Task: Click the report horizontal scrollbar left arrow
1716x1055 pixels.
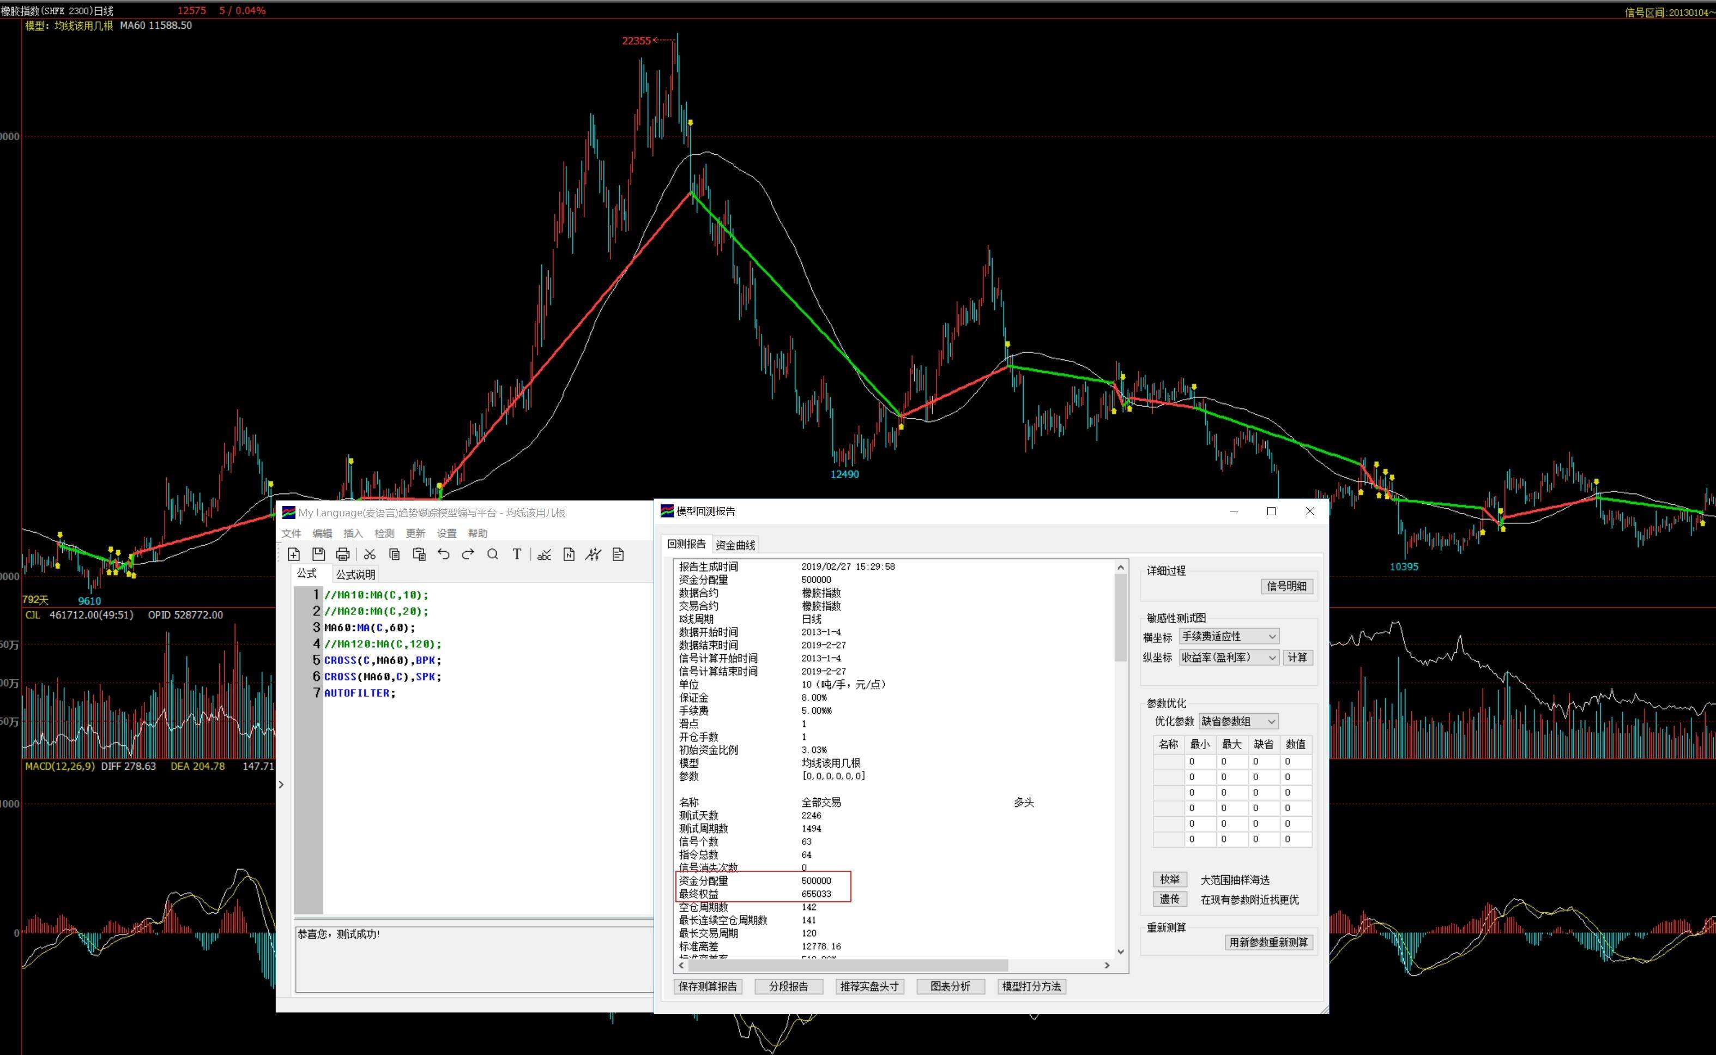Action: click(681, 966)
